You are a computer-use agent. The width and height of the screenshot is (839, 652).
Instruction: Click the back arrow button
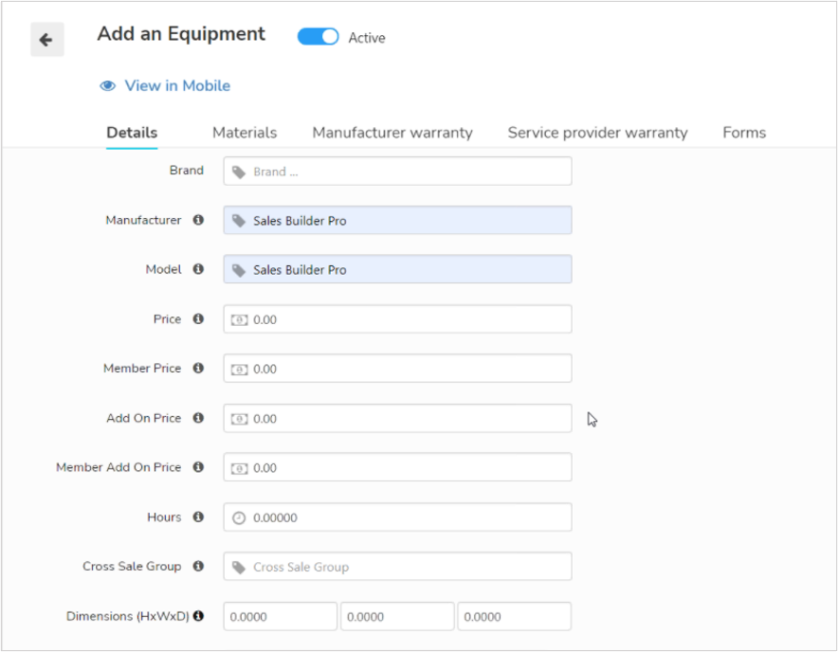[x=47, y=40]
